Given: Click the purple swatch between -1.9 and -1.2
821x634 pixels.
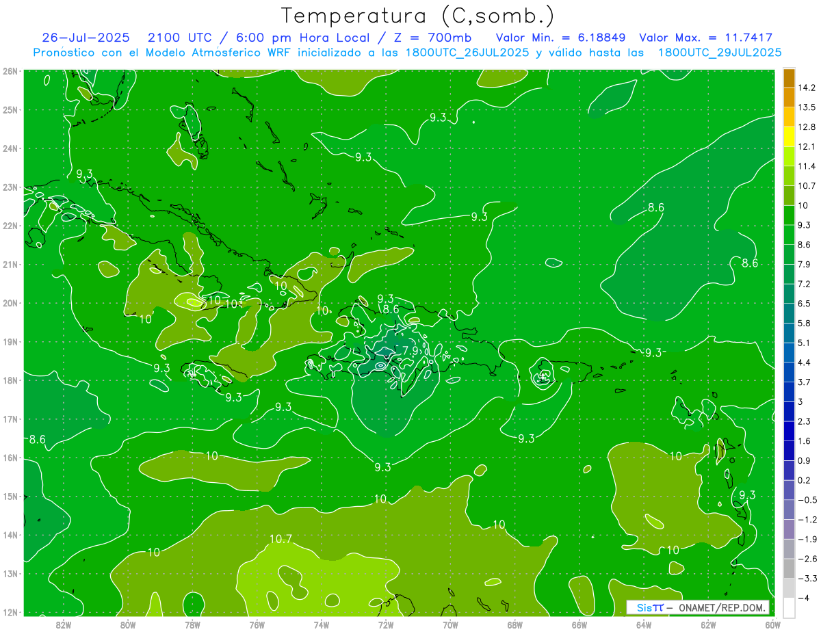Looking at the screenshot, I should point(789,529).
